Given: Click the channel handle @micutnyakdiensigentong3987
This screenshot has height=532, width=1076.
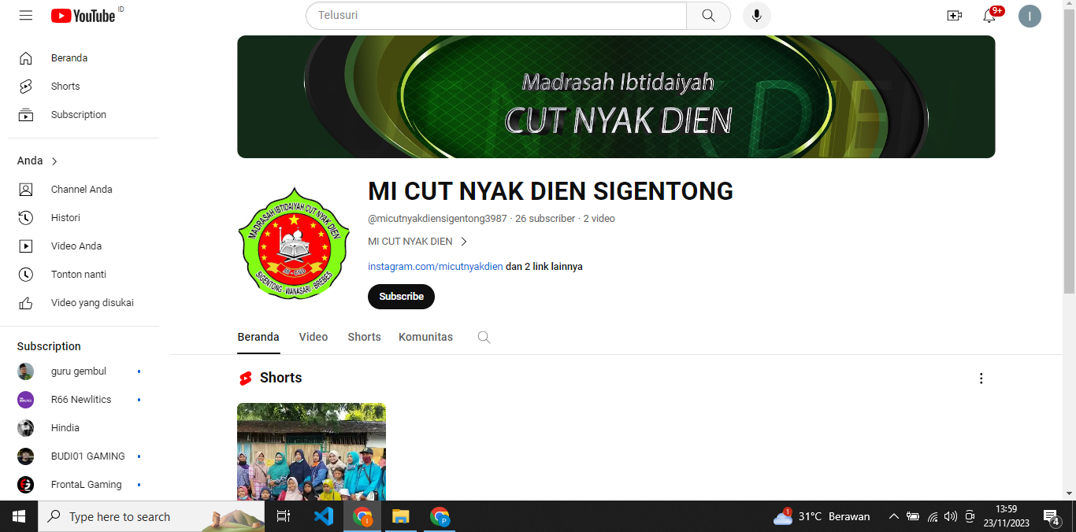Looking at the screenshot, I should [437, 219].
